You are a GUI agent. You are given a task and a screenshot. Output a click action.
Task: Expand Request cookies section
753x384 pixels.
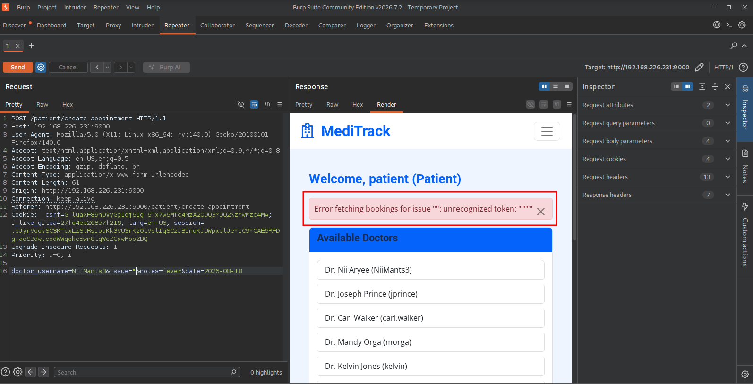(x=657, y=159)
